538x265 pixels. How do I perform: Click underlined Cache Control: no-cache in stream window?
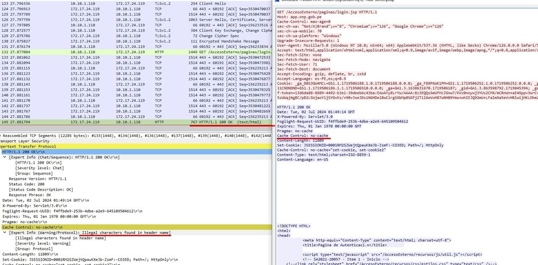[304, 136]
